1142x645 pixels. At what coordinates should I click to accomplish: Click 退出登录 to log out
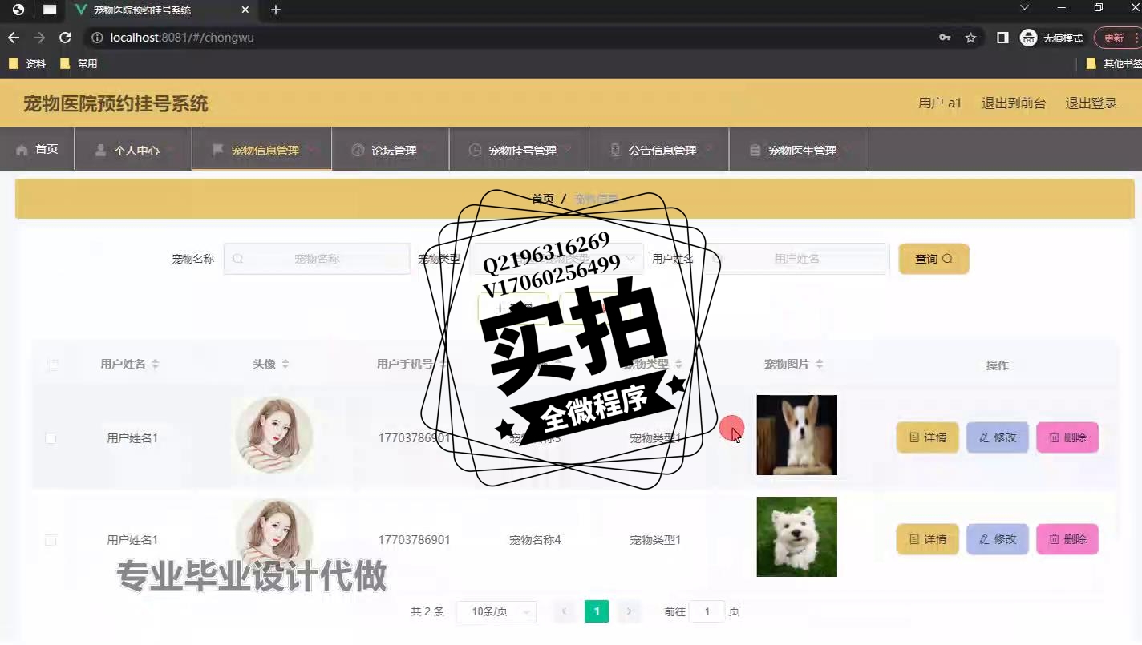pyautogui.click(x=1091, y=103)
